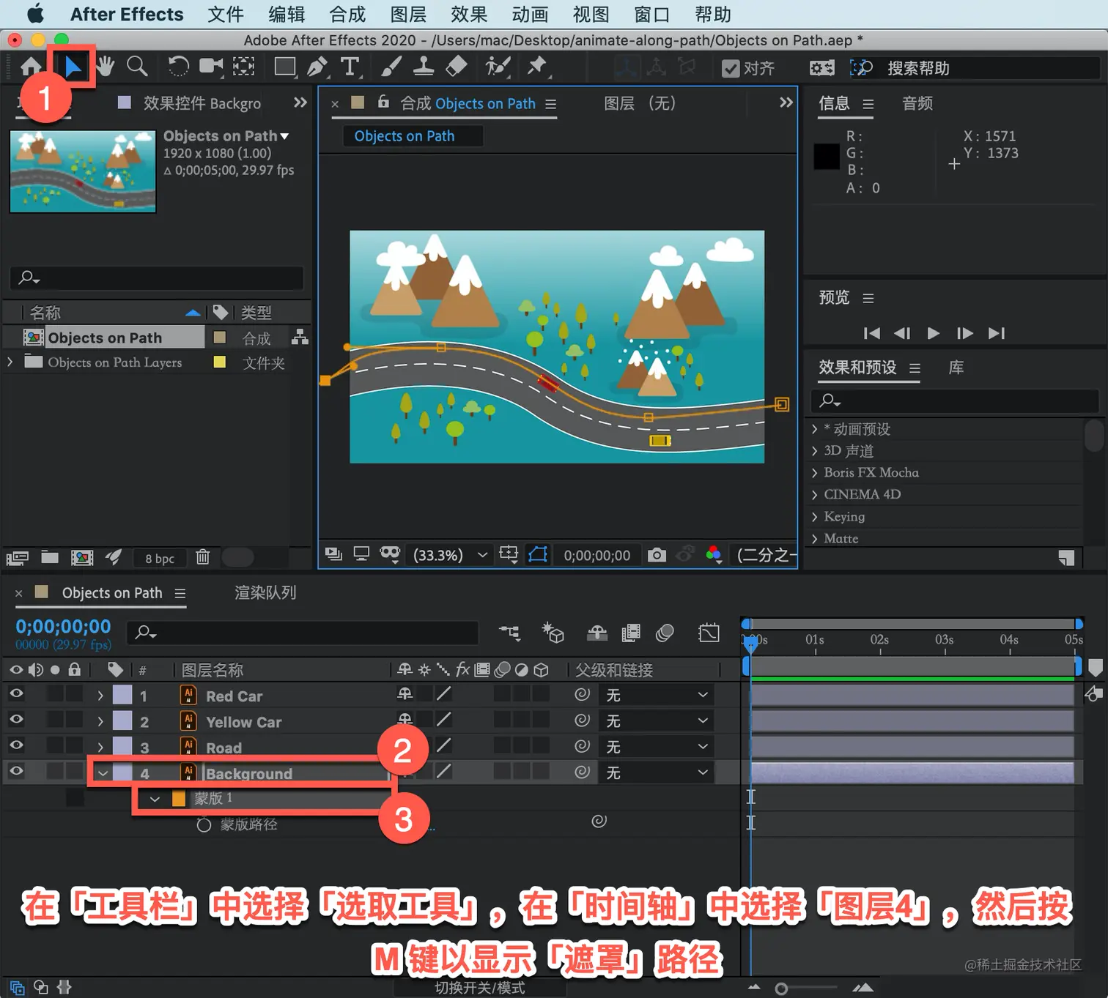Select the Clone Stamp tool
Image resolution: width=1108 pixels, height=998 pixels.
[x=424, y=67]
